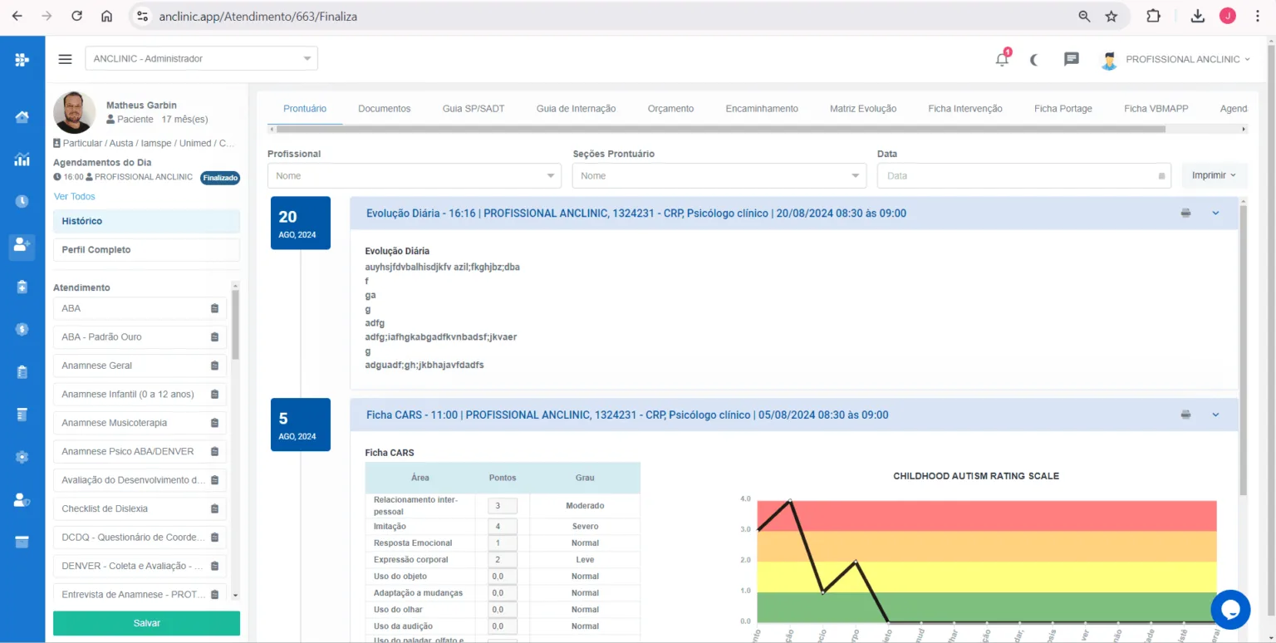Screen dimensions: 1276x643
Task: Go to browser home page icon
Action: 106,16
